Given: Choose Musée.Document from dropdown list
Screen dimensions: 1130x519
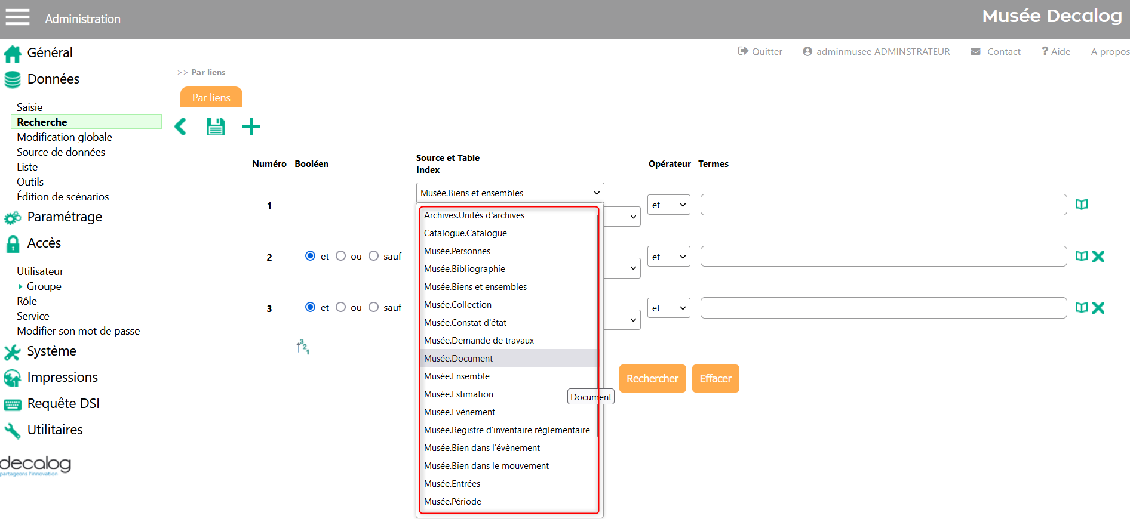Looking at the screenshot, I should (459, 358).
